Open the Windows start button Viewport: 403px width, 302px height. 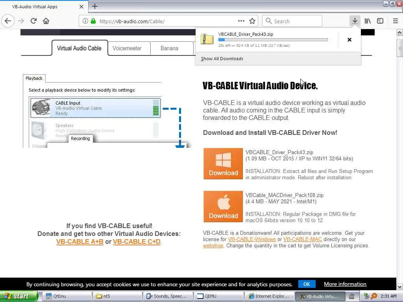click(x=19, y=296)
